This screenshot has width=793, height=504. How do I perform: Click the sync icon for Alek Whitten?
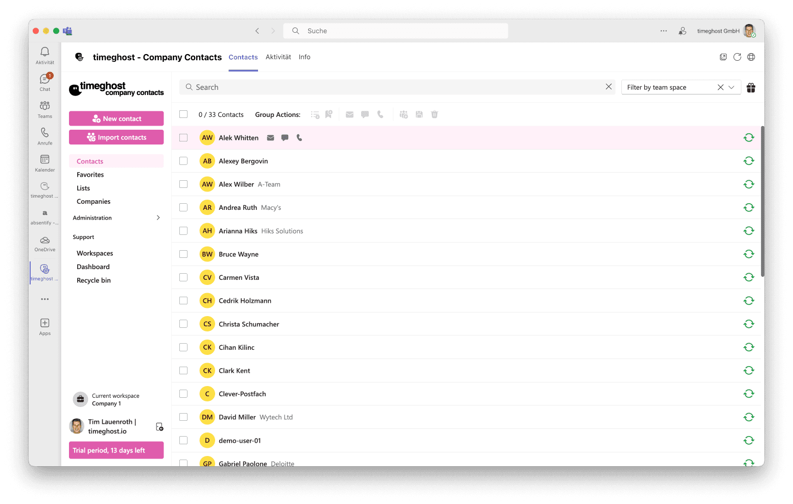click(749, 137)
